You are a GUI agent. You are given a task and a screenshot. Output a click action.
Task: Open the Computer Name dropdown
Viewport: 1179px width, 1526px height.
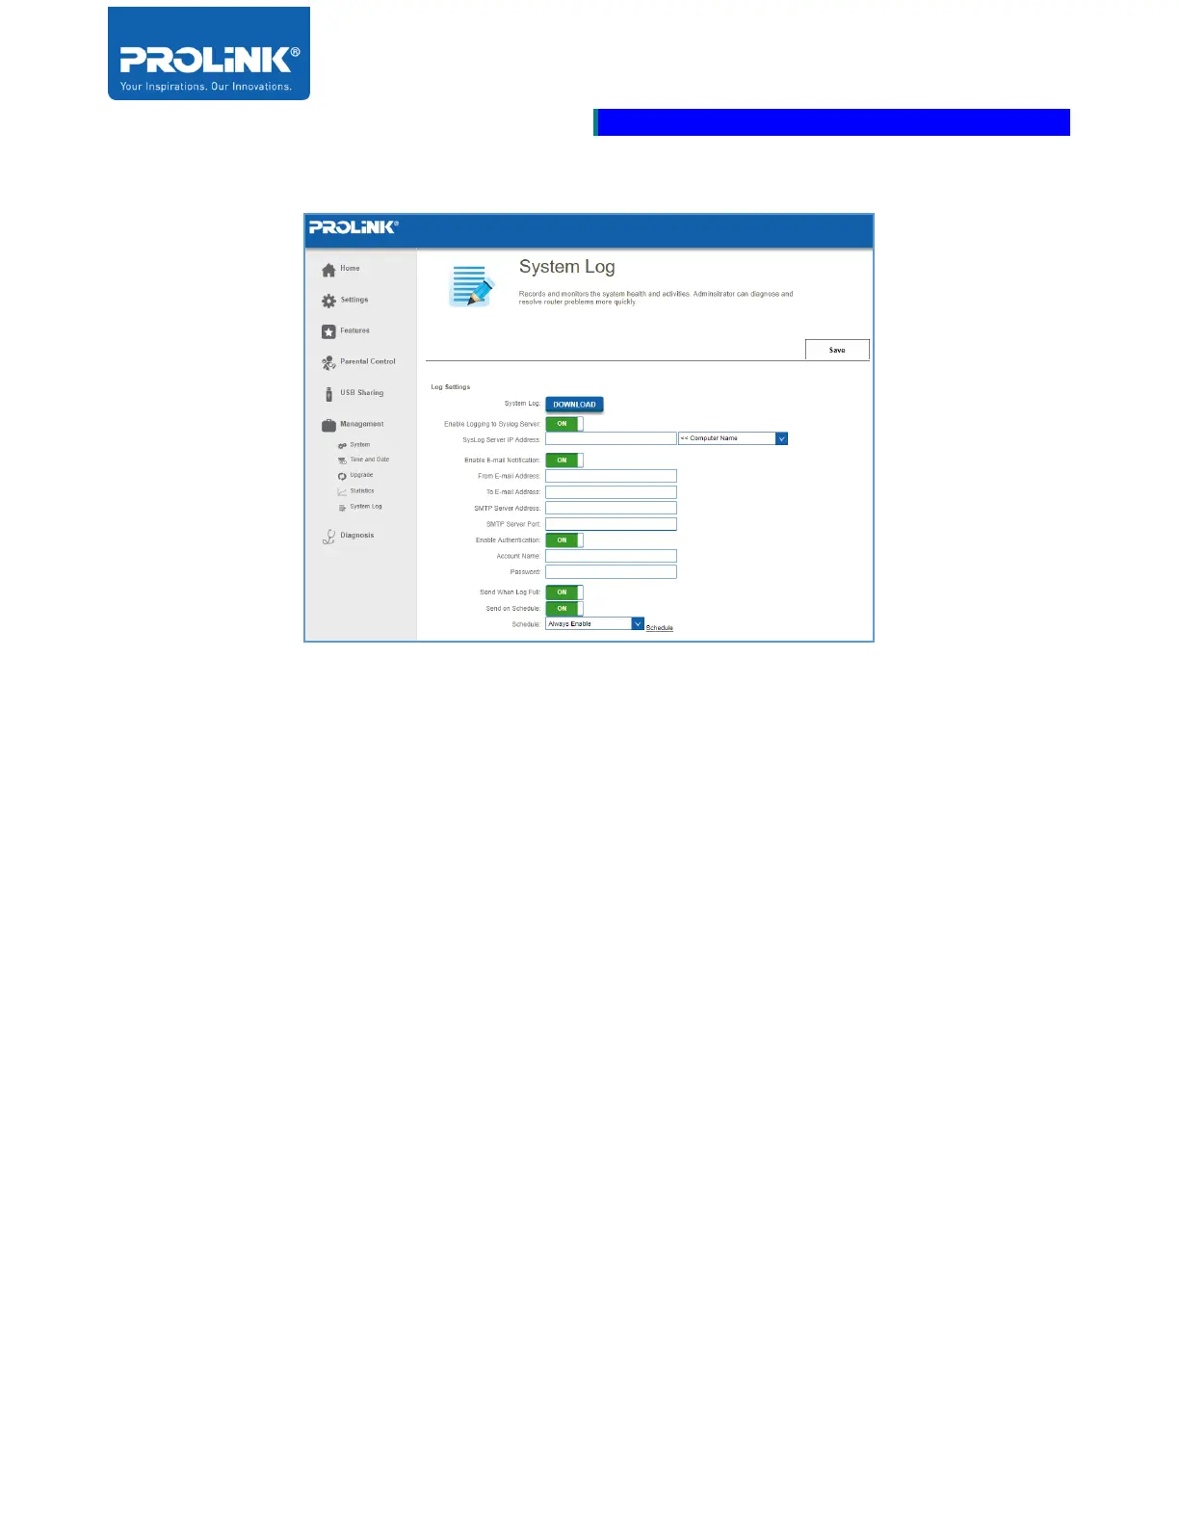[x=733, y=438]
